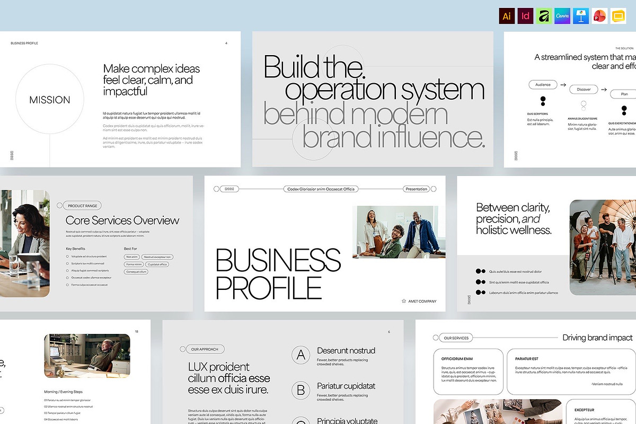Select the man relaxing at desk photo
The image size is (636, 424).
[x=87, y=356]
